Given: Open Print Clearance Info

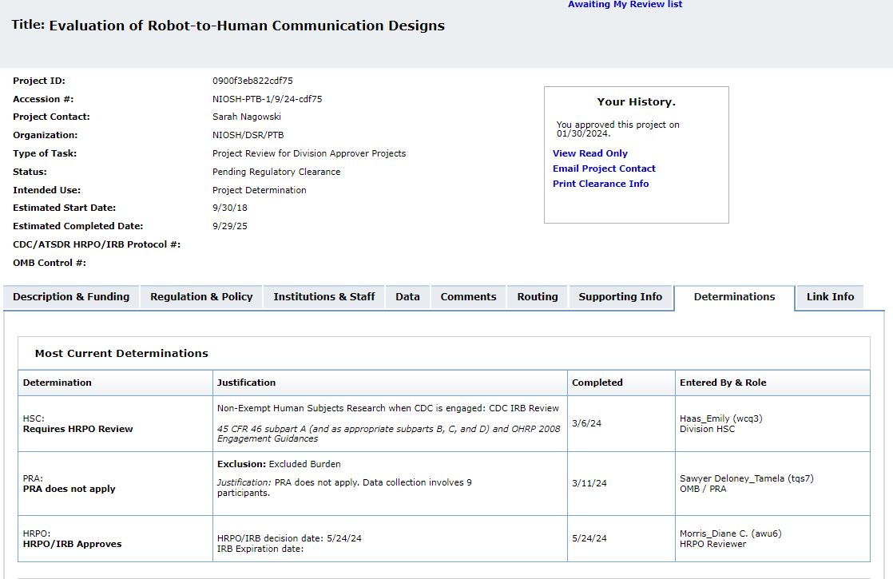Looking at the screenshot, I should click(x=601, y=184).
